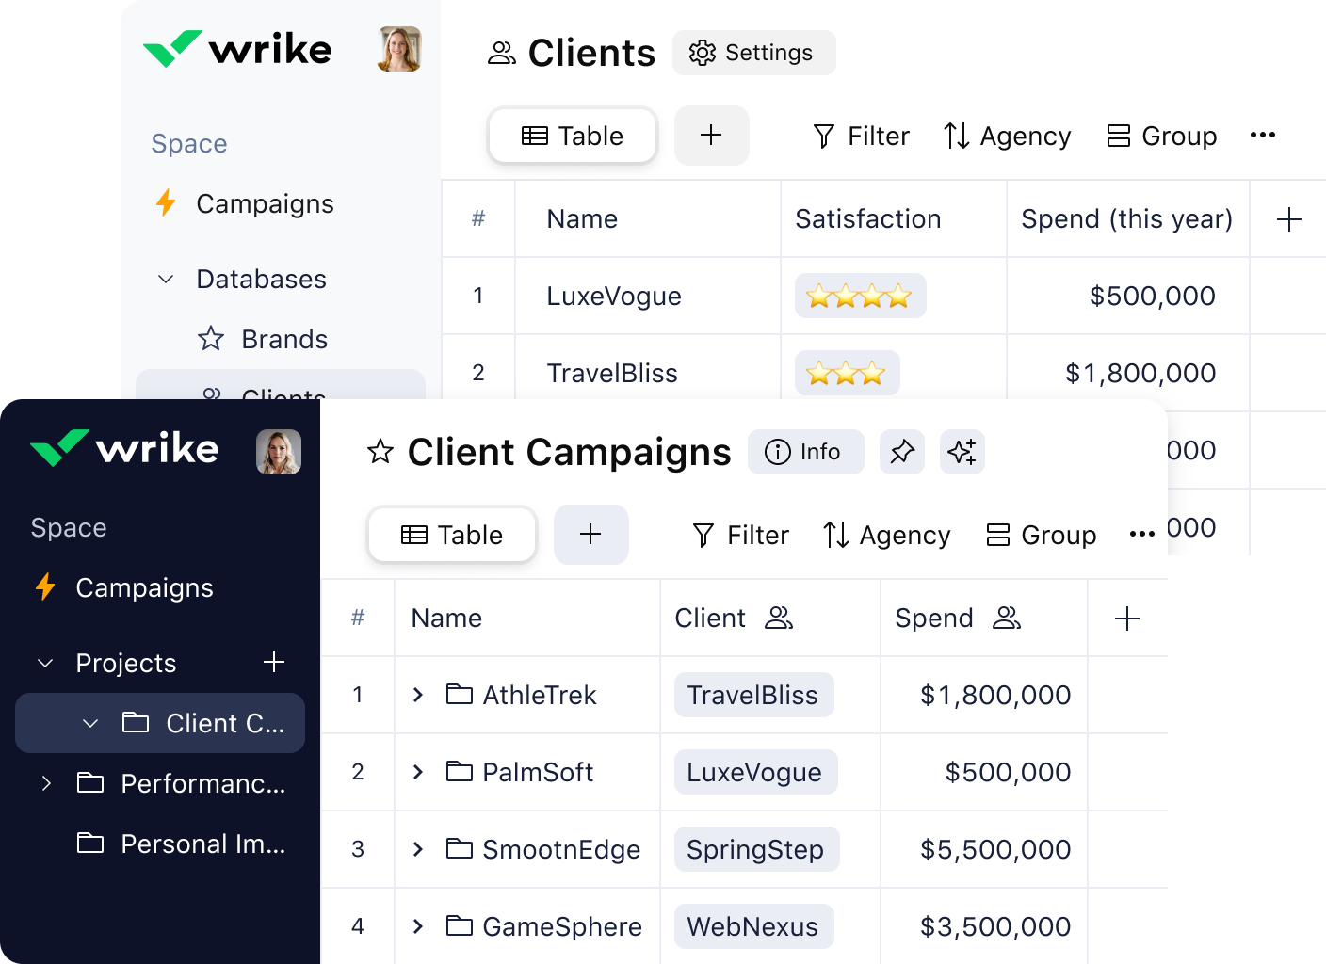
Task: Click the Agency sort control in the Clients window
Action: click(1007, 137)
